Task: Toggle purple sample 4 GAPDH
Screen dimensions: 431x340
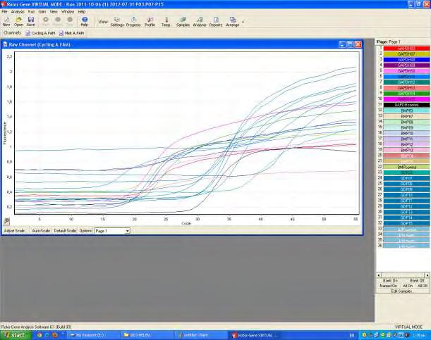Action: [x=406, y=65]
